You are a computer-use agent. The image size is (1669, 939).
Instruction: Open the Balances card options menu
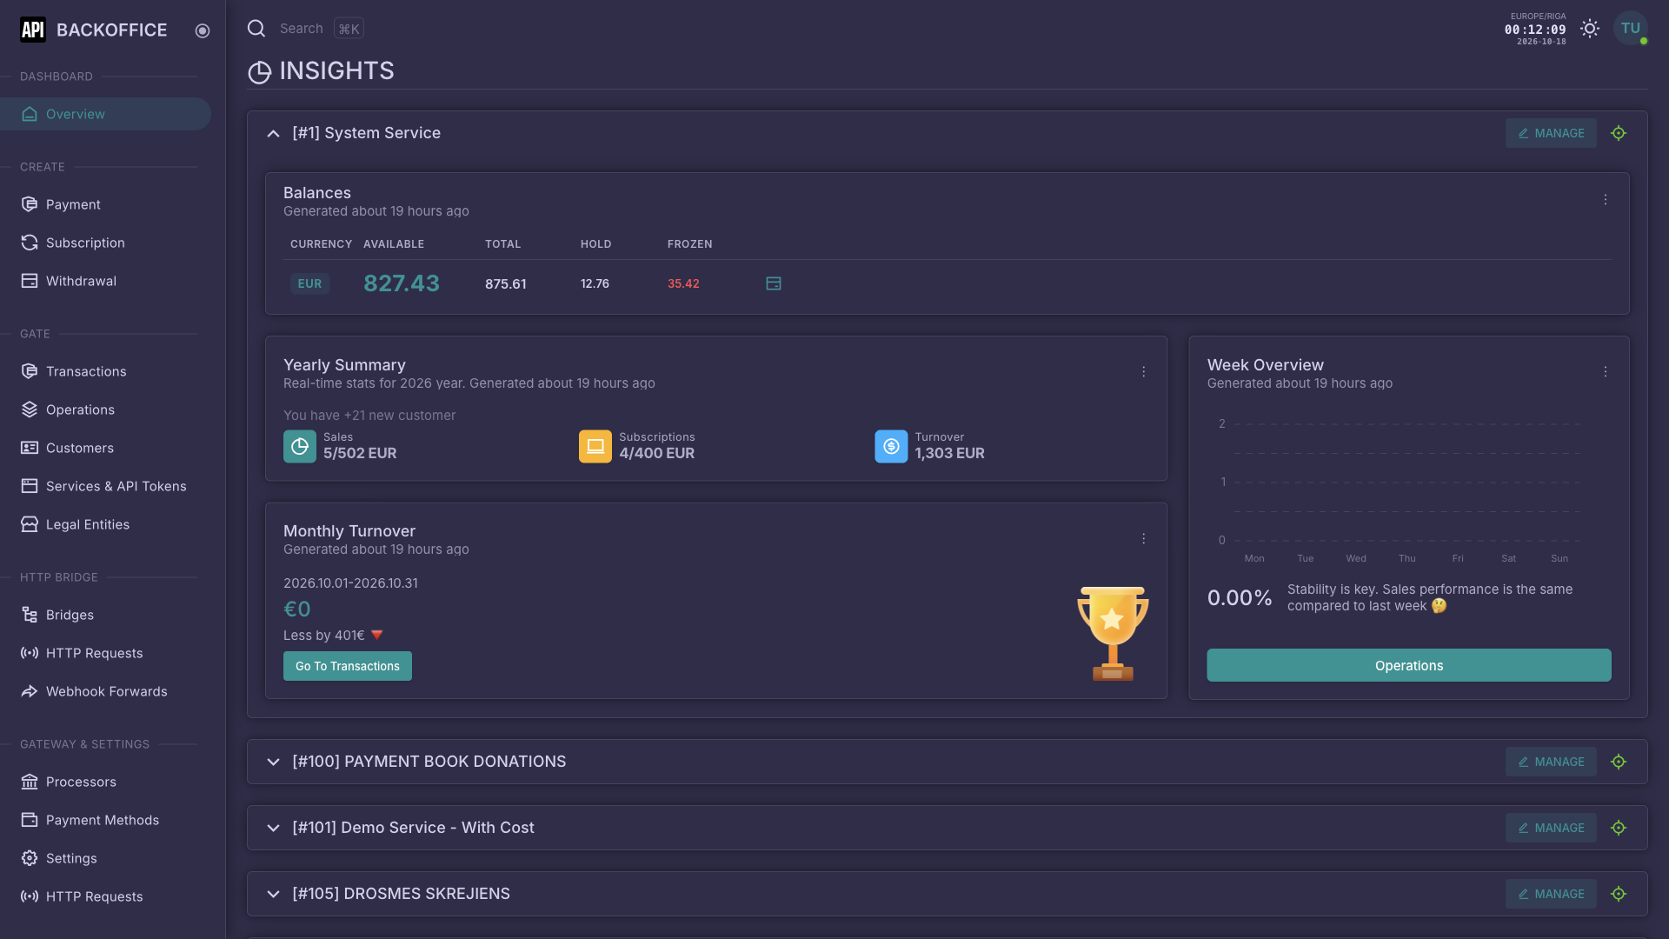pos(1606,200)
